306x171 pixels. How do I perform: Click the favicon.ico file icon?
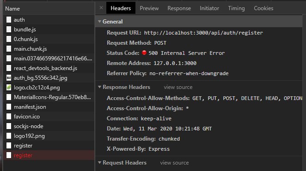[9, 117]
